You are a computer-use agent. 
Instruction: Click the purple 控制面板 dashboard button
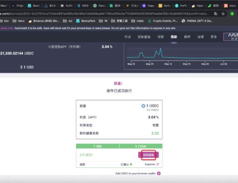148,155
